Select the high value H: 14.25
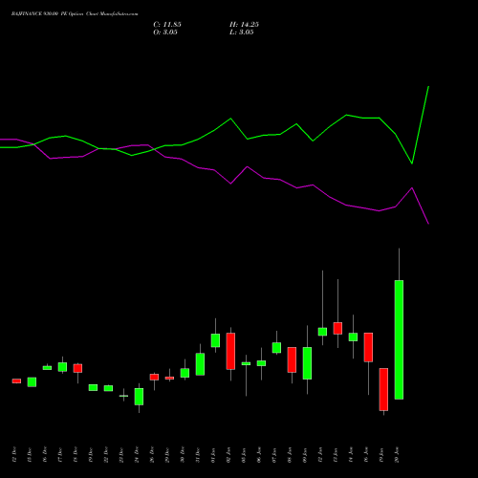Screen dimensions: 478x478 click(x=244, y=25)
